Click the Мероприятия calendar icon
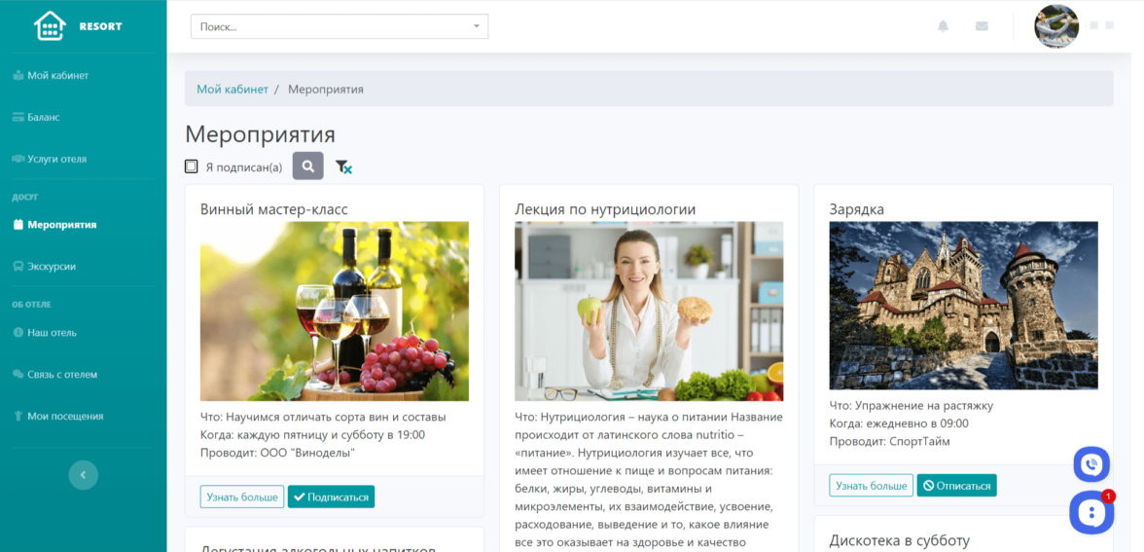The height and width of the screenshot is (552, 1144). (19, 225)
